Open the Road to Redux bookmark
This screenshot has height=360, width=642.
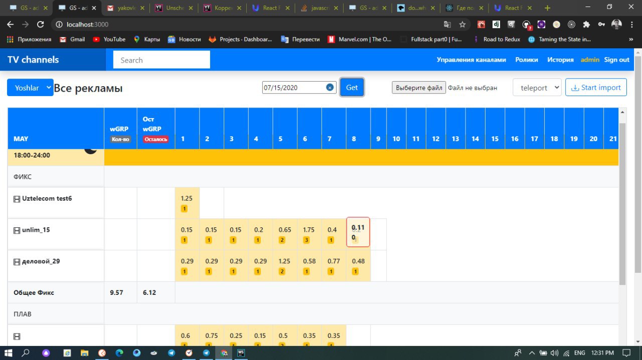pyautogui.click(x=497, y=39)
